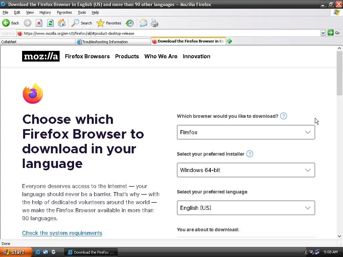The width and height of the screenshot is (343, 257).
Task: Click the greyed Forward arrow icon
Action: pos(27,23)
